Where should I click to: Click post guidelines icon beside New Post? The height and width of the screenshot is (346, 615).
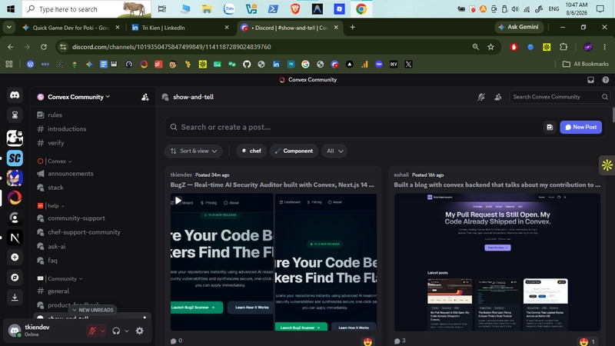550,127
